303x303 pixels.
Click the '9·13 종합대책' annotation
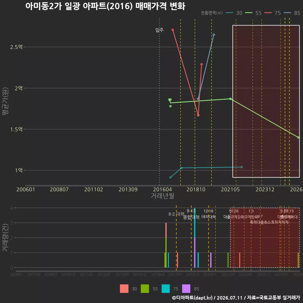click(x=191, y=214)
